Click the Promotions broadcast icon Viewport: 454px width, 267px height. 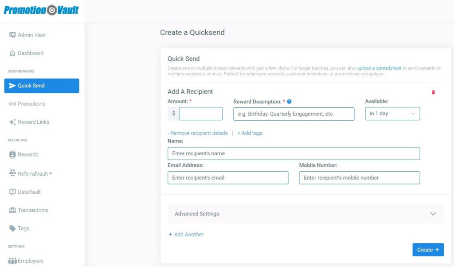[x=12, y=104]
